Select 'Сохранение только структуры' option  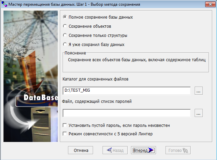(x=65, y=35)
